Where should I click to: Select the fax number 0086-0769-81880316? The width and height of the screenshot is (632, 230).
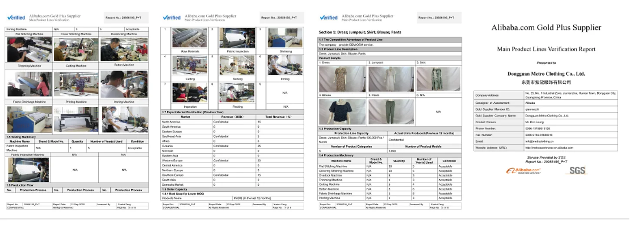(539, 135)
